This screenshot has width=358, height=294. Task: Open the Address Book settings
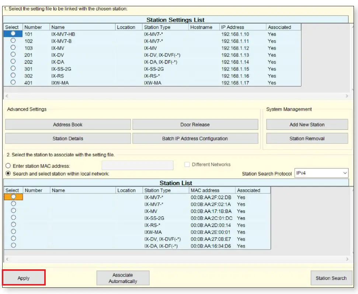pyautogui.click(x=68, y=125)
